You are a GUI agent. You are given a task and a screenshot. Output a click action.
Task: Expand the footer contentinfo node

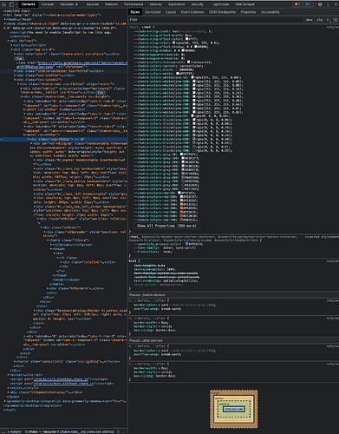(15, 361)
